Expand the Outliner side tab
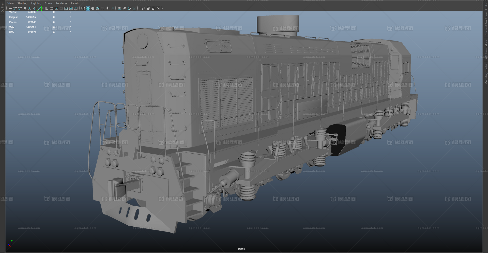Viewport: 488px width, 253px height. (3, 8)
